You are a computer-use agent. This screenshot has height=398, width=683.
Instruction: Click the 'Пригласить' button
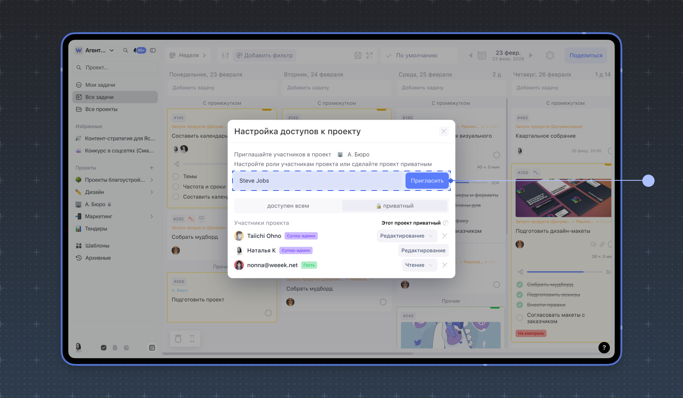427,181
